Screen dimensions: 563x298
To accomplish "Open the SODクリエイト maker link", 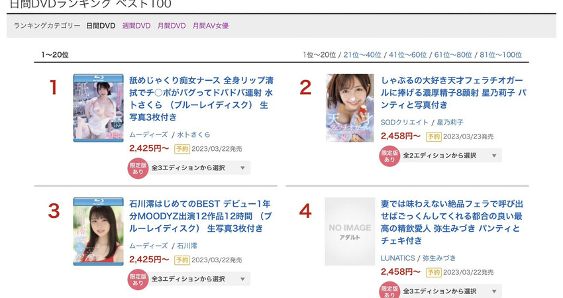I will click(404, 123).
